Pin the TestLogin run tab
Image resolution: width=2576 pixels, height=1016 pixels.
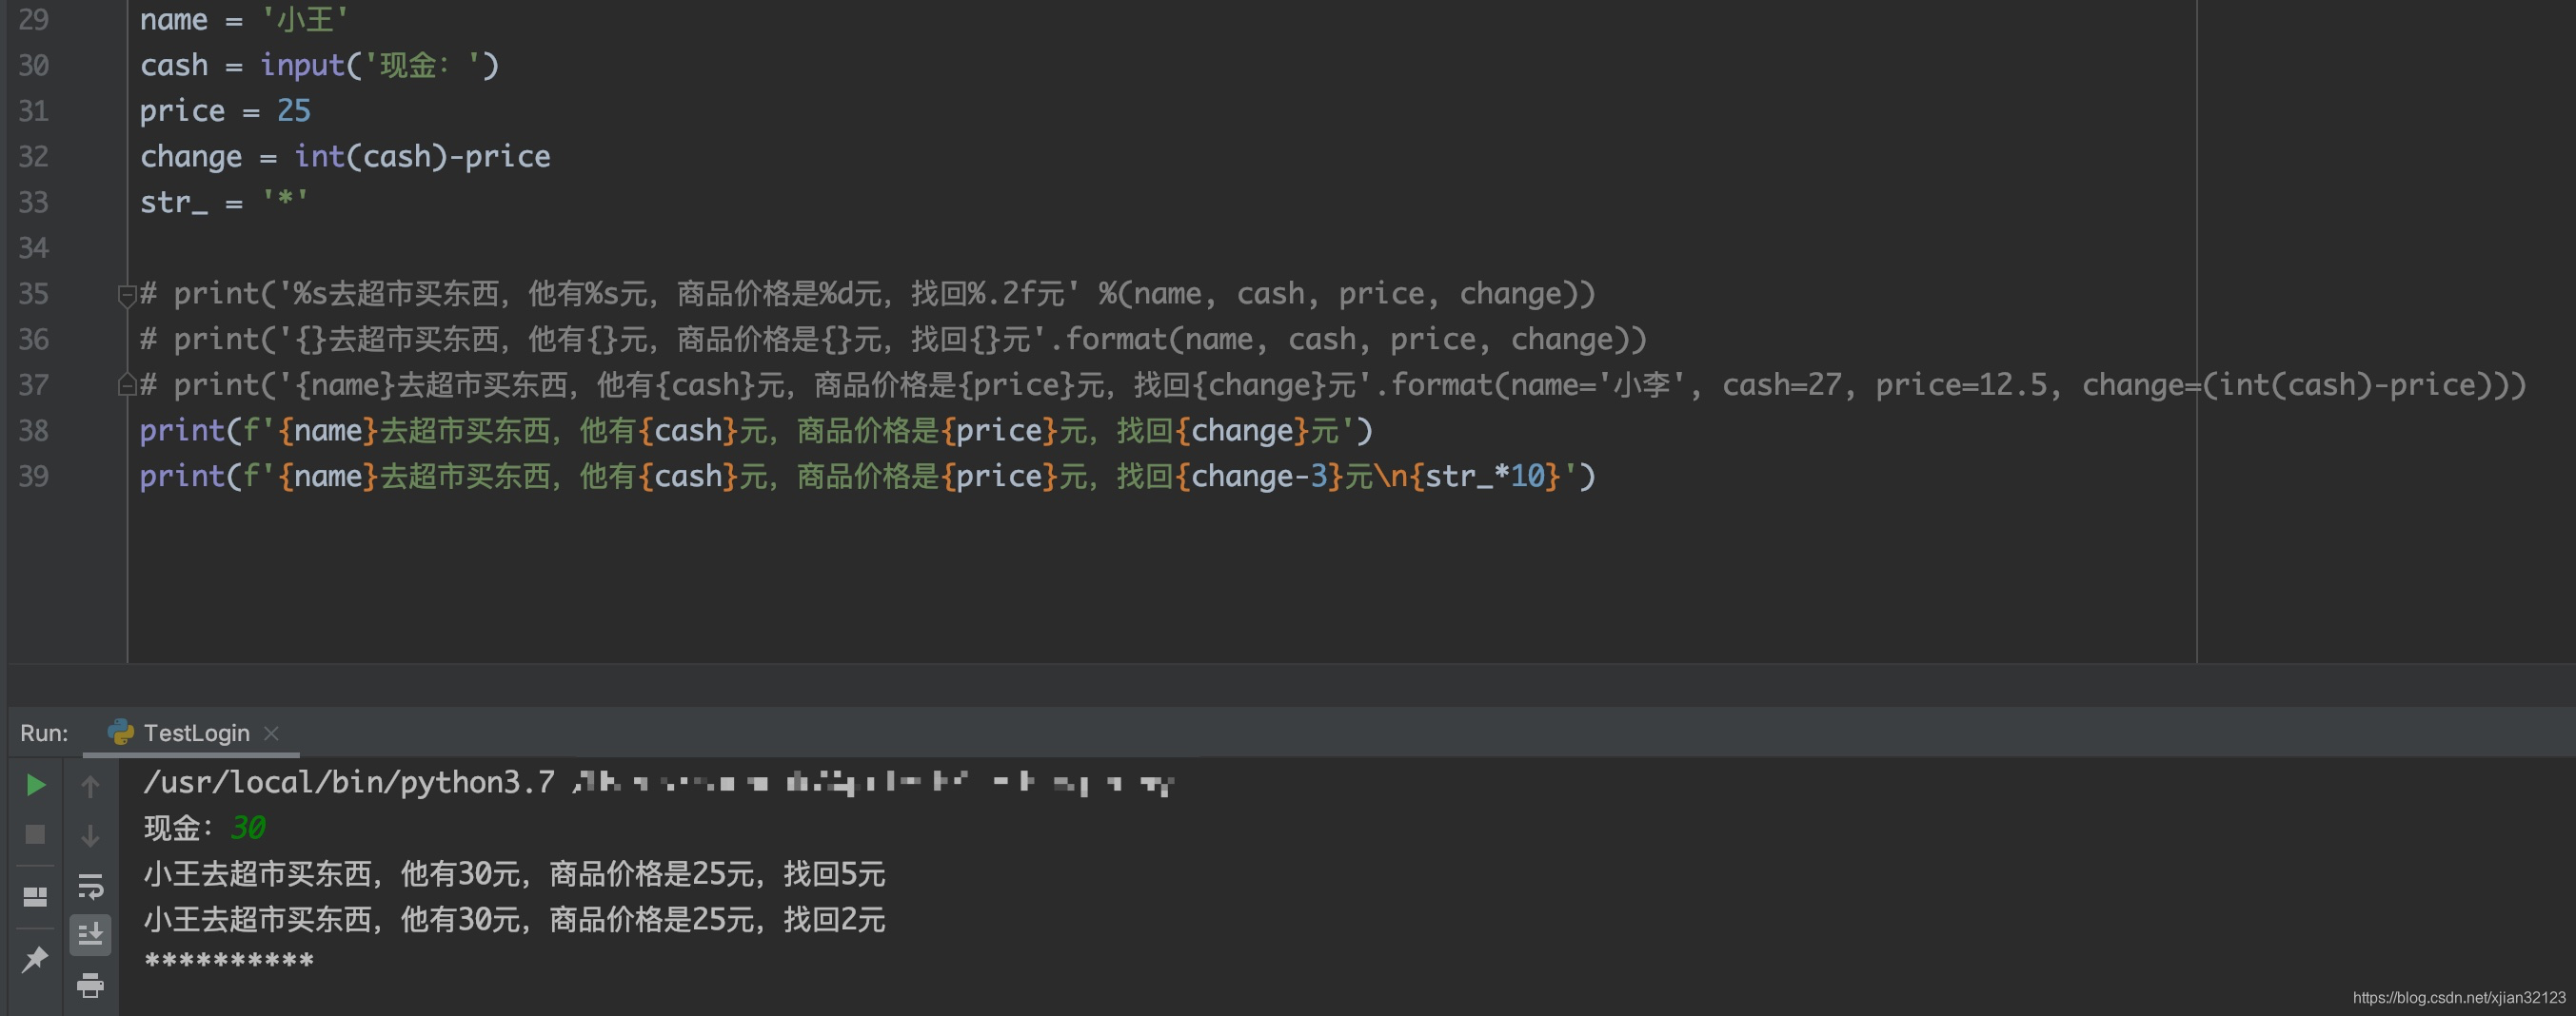[35, 959]
